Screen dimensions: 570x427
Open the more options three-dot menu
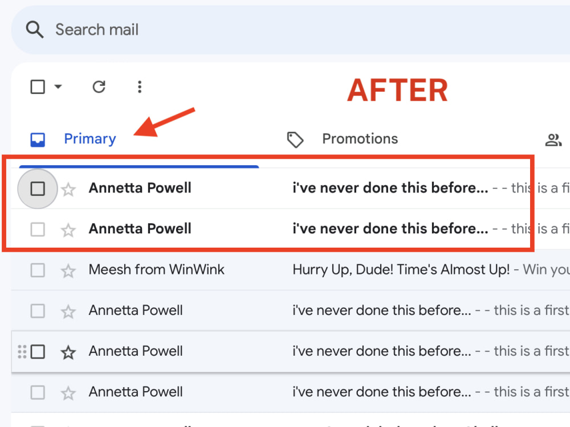tap(140, 87)
